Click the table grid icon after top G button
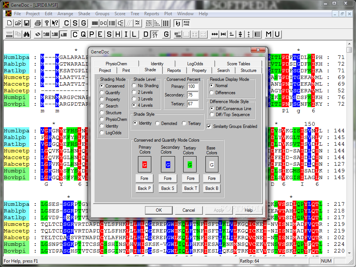 point(95,23)
